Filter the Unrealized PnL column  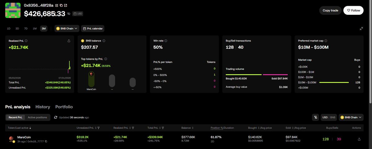[x=99, y=128]
